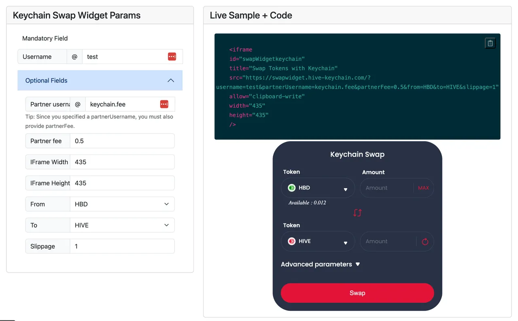The image size is (518, 321).
Task: Click the 'Mandatory Field' label
Action: click(45, 38)
